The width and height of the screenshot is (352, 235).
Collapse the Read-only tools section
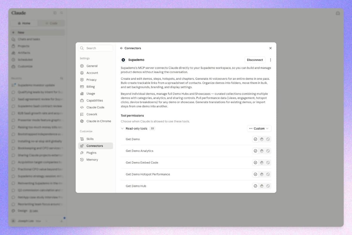point(122,129)
